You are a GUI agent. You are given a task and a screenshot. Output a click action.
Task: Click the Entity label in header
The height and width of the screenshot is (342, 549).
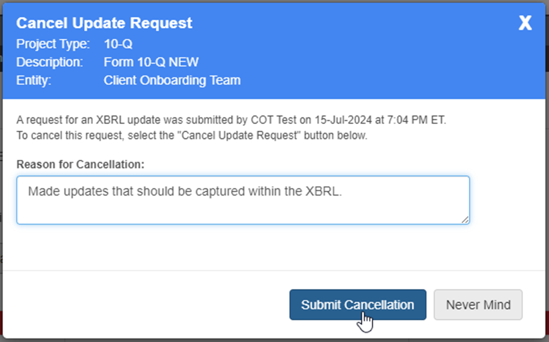click(x=34, y=80)
